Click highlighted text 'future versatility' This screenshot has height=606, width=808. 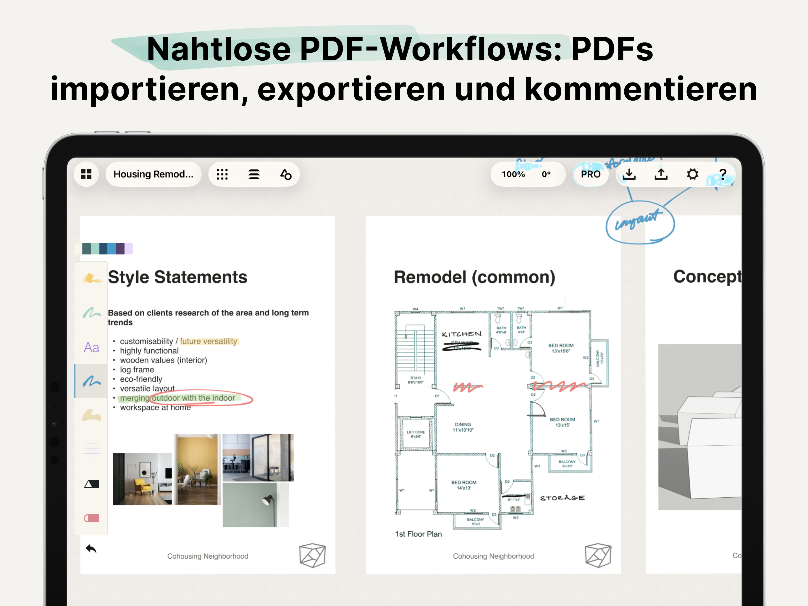point(209,341)
